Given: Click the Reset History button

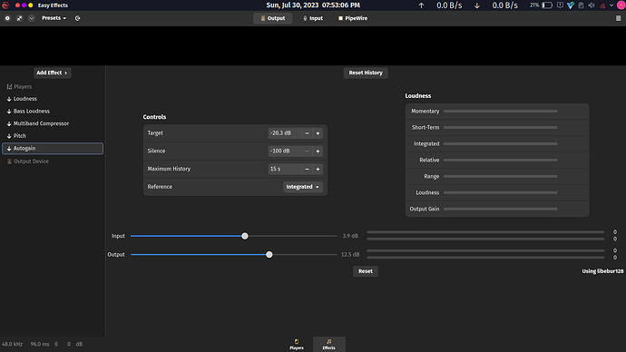Looking at the screenshot, I should (366, 73).
